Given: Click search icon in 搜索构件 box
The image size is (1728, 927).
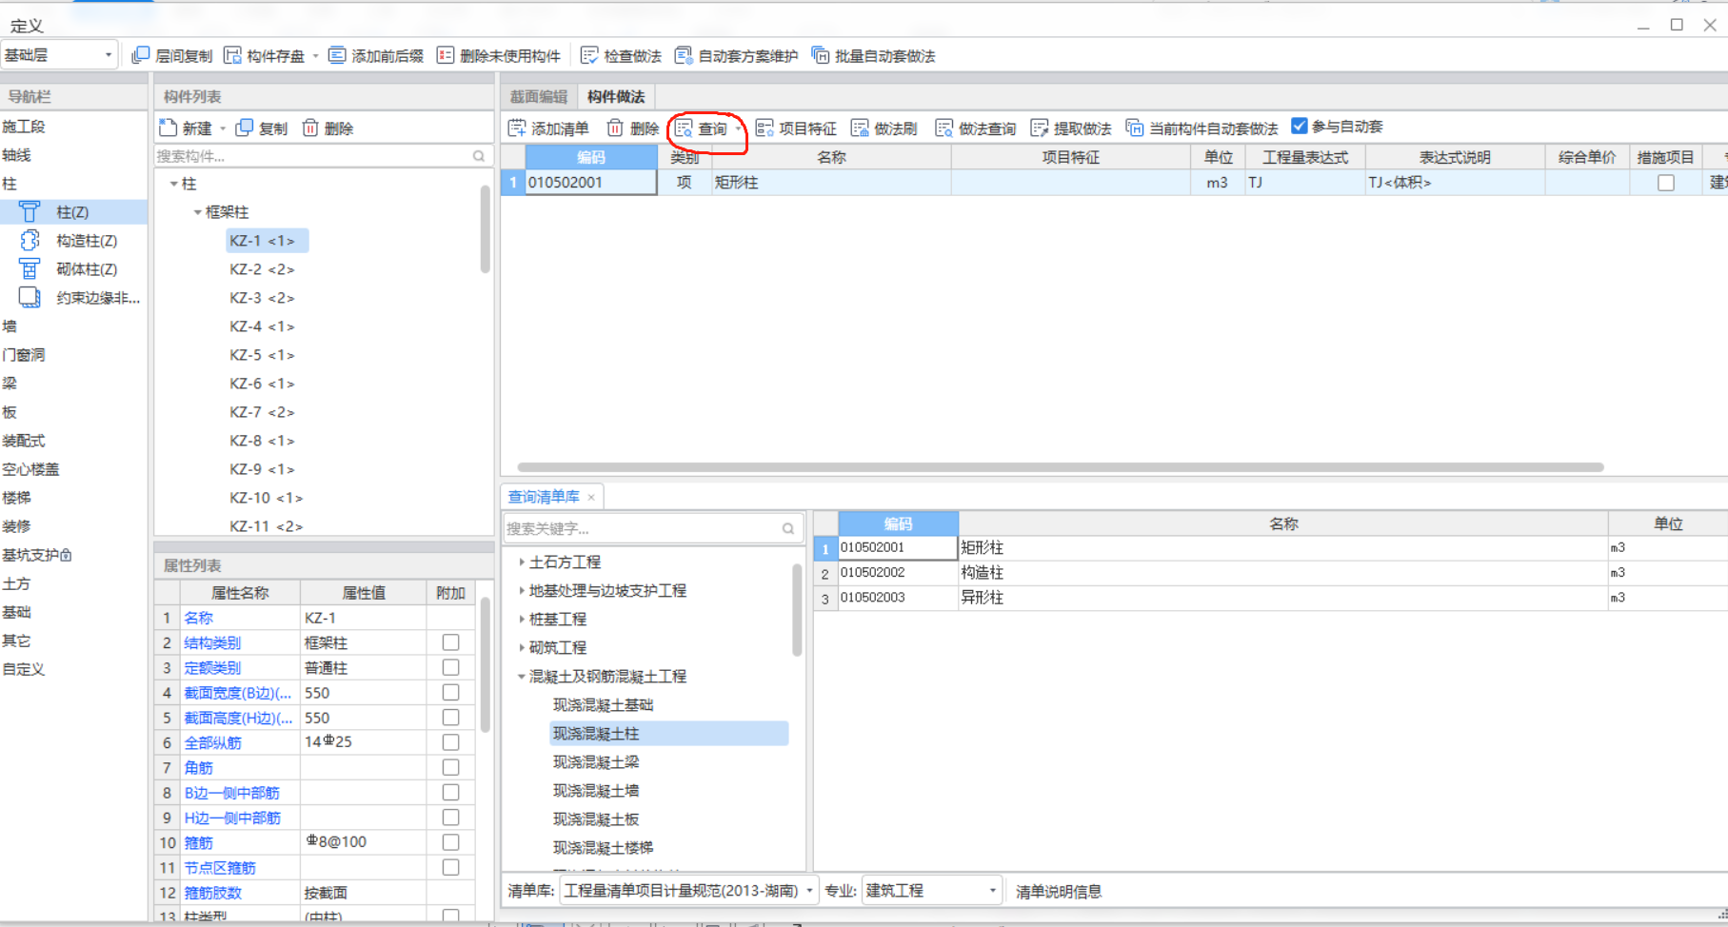Looking at the screenshot, I should pos(479,156).
